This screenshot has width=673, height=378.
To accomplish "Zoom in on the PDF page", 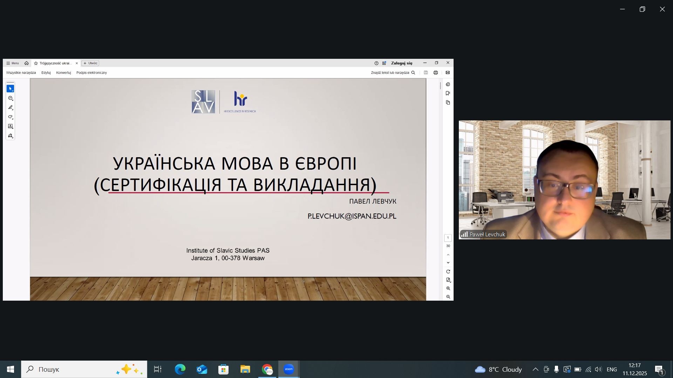I will [x=448, y=288].
